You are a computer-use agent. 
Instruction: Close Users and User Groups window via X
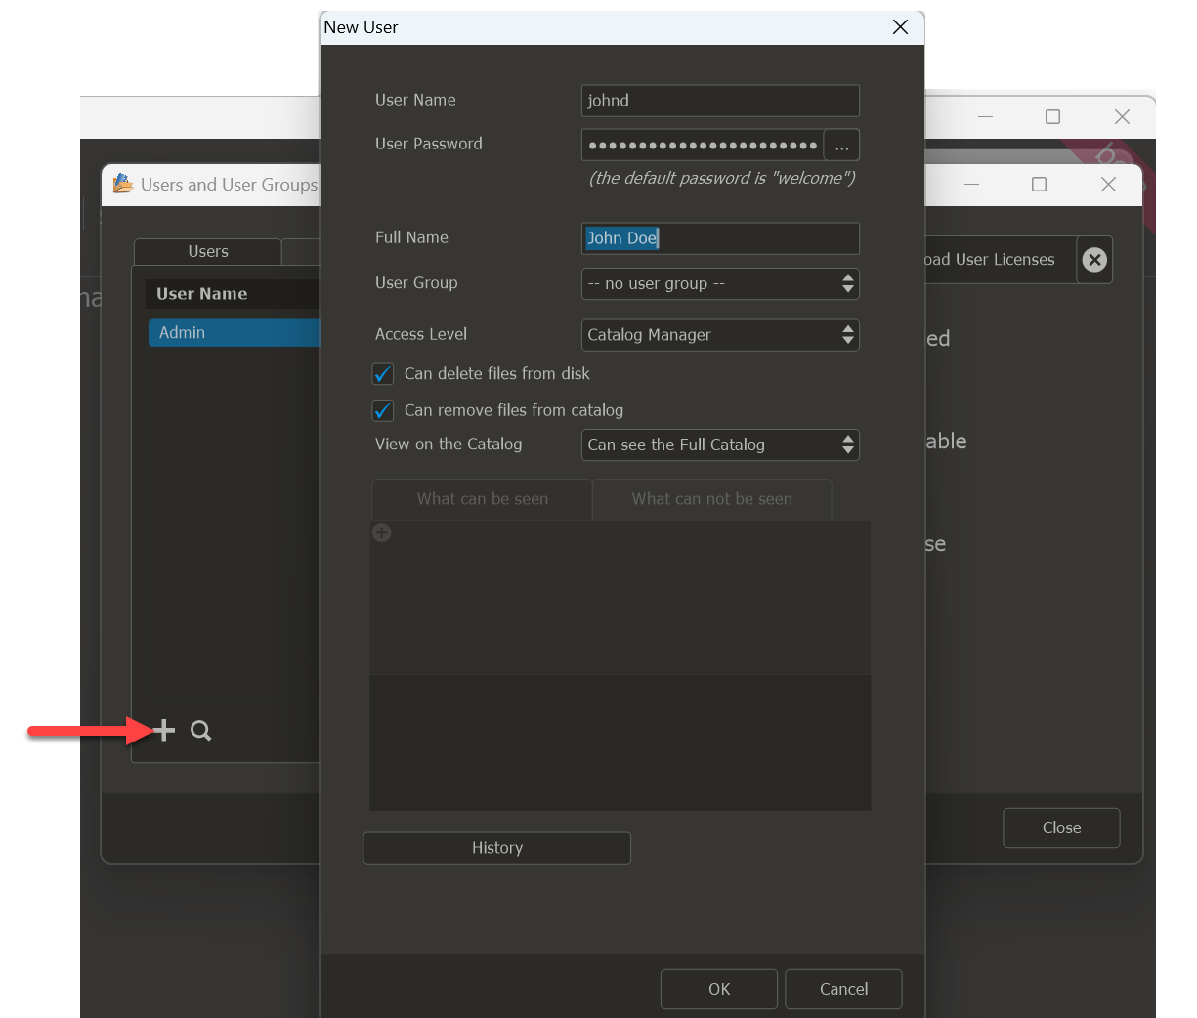click(x=1108, y=184)
